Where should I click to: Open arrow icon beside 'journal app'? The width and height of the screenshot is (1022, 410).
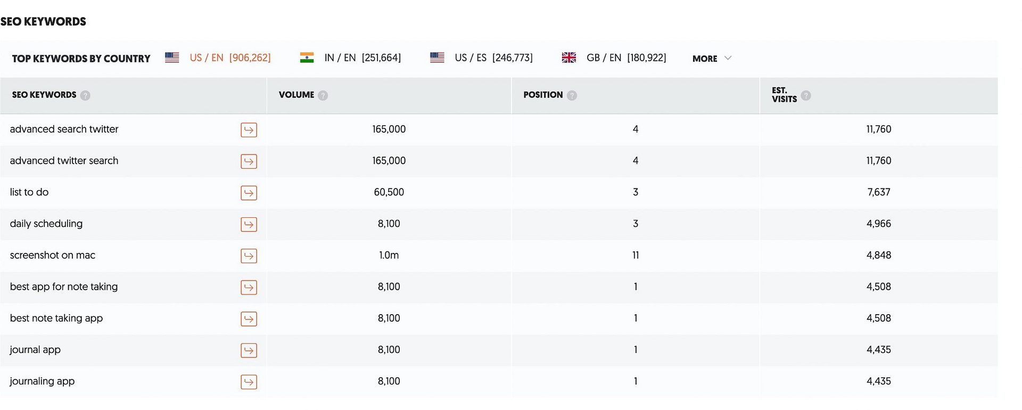(x=249, y=350)
